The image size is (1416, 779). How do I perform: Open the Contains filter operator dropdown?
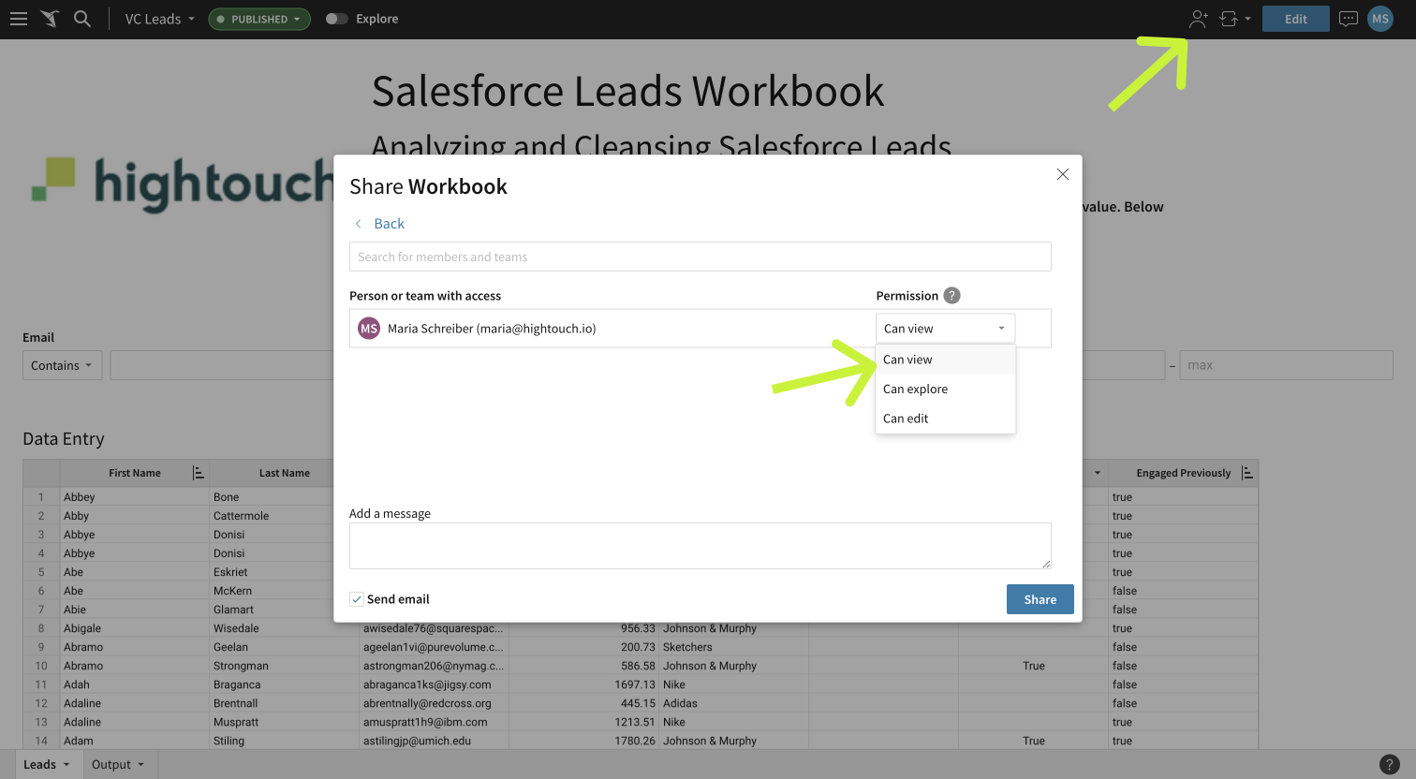pos(62,365)
